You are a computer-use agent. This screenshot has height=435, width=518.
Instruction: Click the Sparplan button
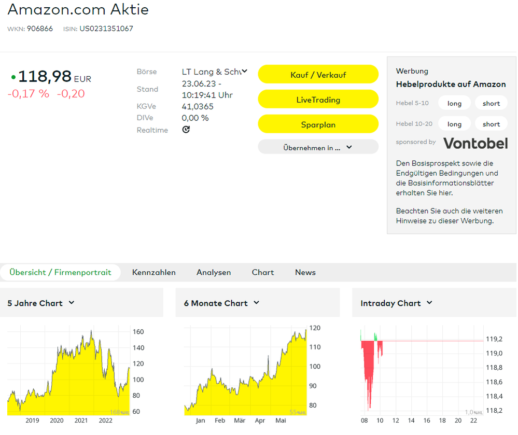click(x=318, y=124)
